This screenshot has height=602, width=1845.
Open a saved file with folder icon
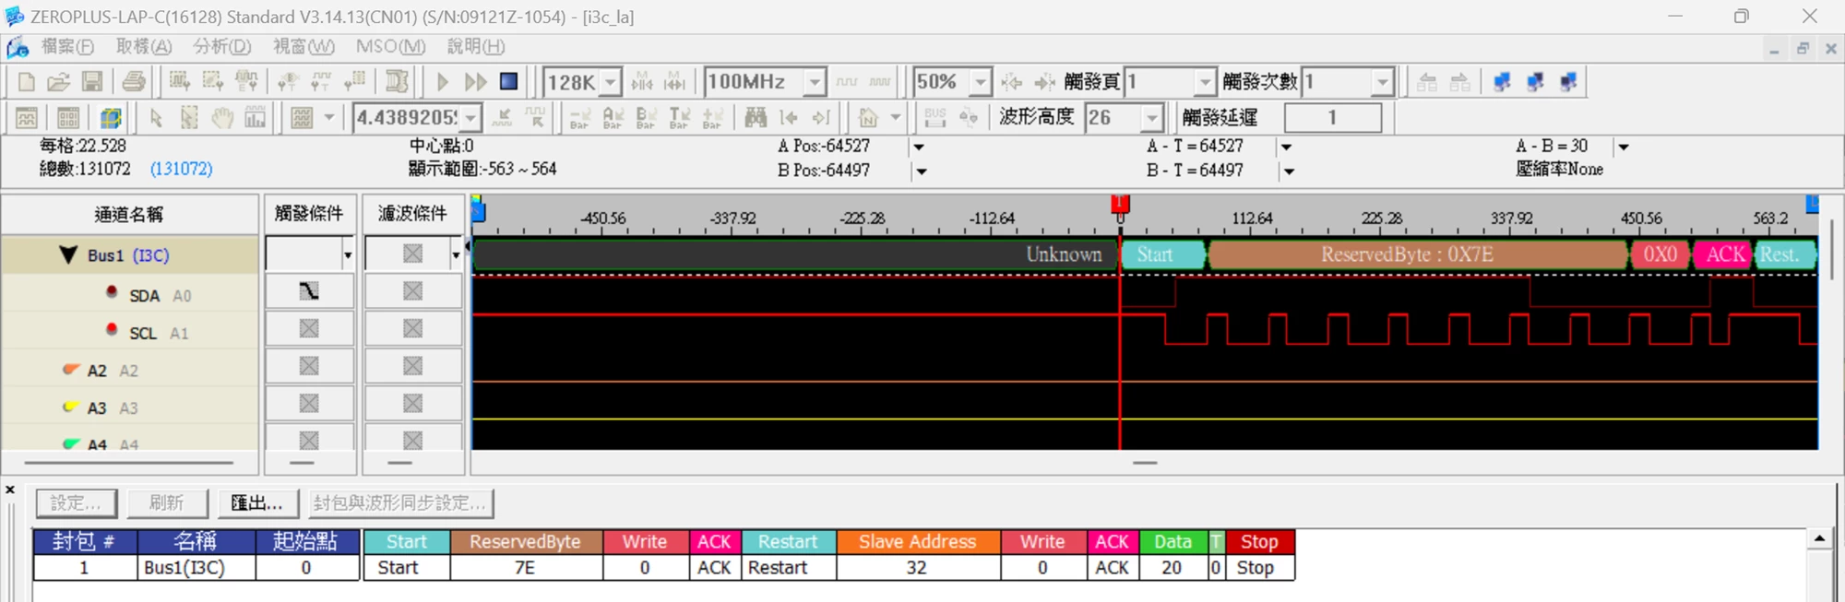click(x=59, y=82)
